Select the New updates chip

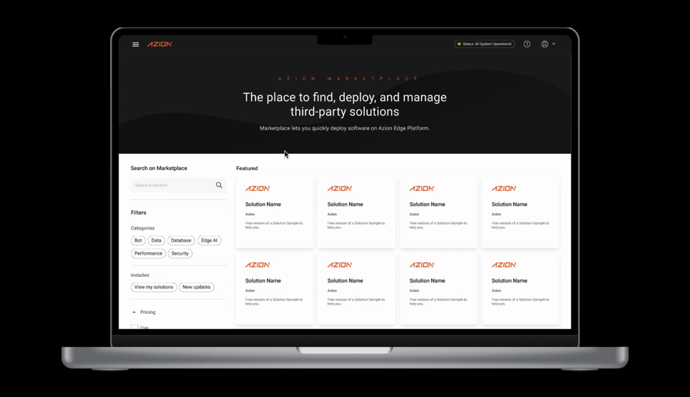click(x=196, y=287)
